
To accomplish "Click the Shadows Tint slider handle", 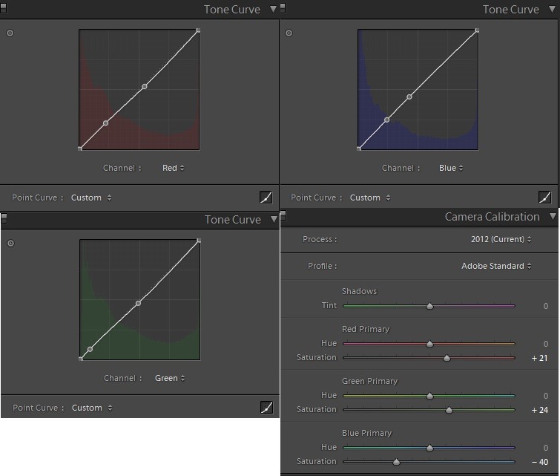I will coord(429,306).
